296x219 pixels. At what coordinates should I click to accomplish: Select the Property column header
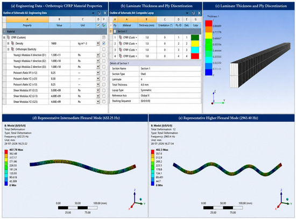27,25
